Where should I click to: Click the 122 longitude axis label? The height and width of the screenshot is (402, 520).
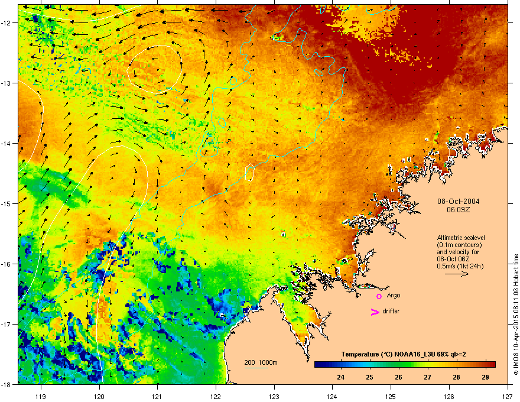pyautogui.click(x=216, y=396)
